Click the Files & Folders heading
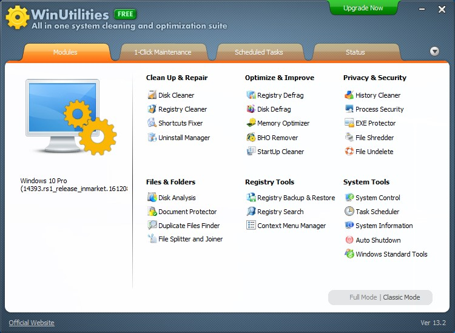 point(170,182)
